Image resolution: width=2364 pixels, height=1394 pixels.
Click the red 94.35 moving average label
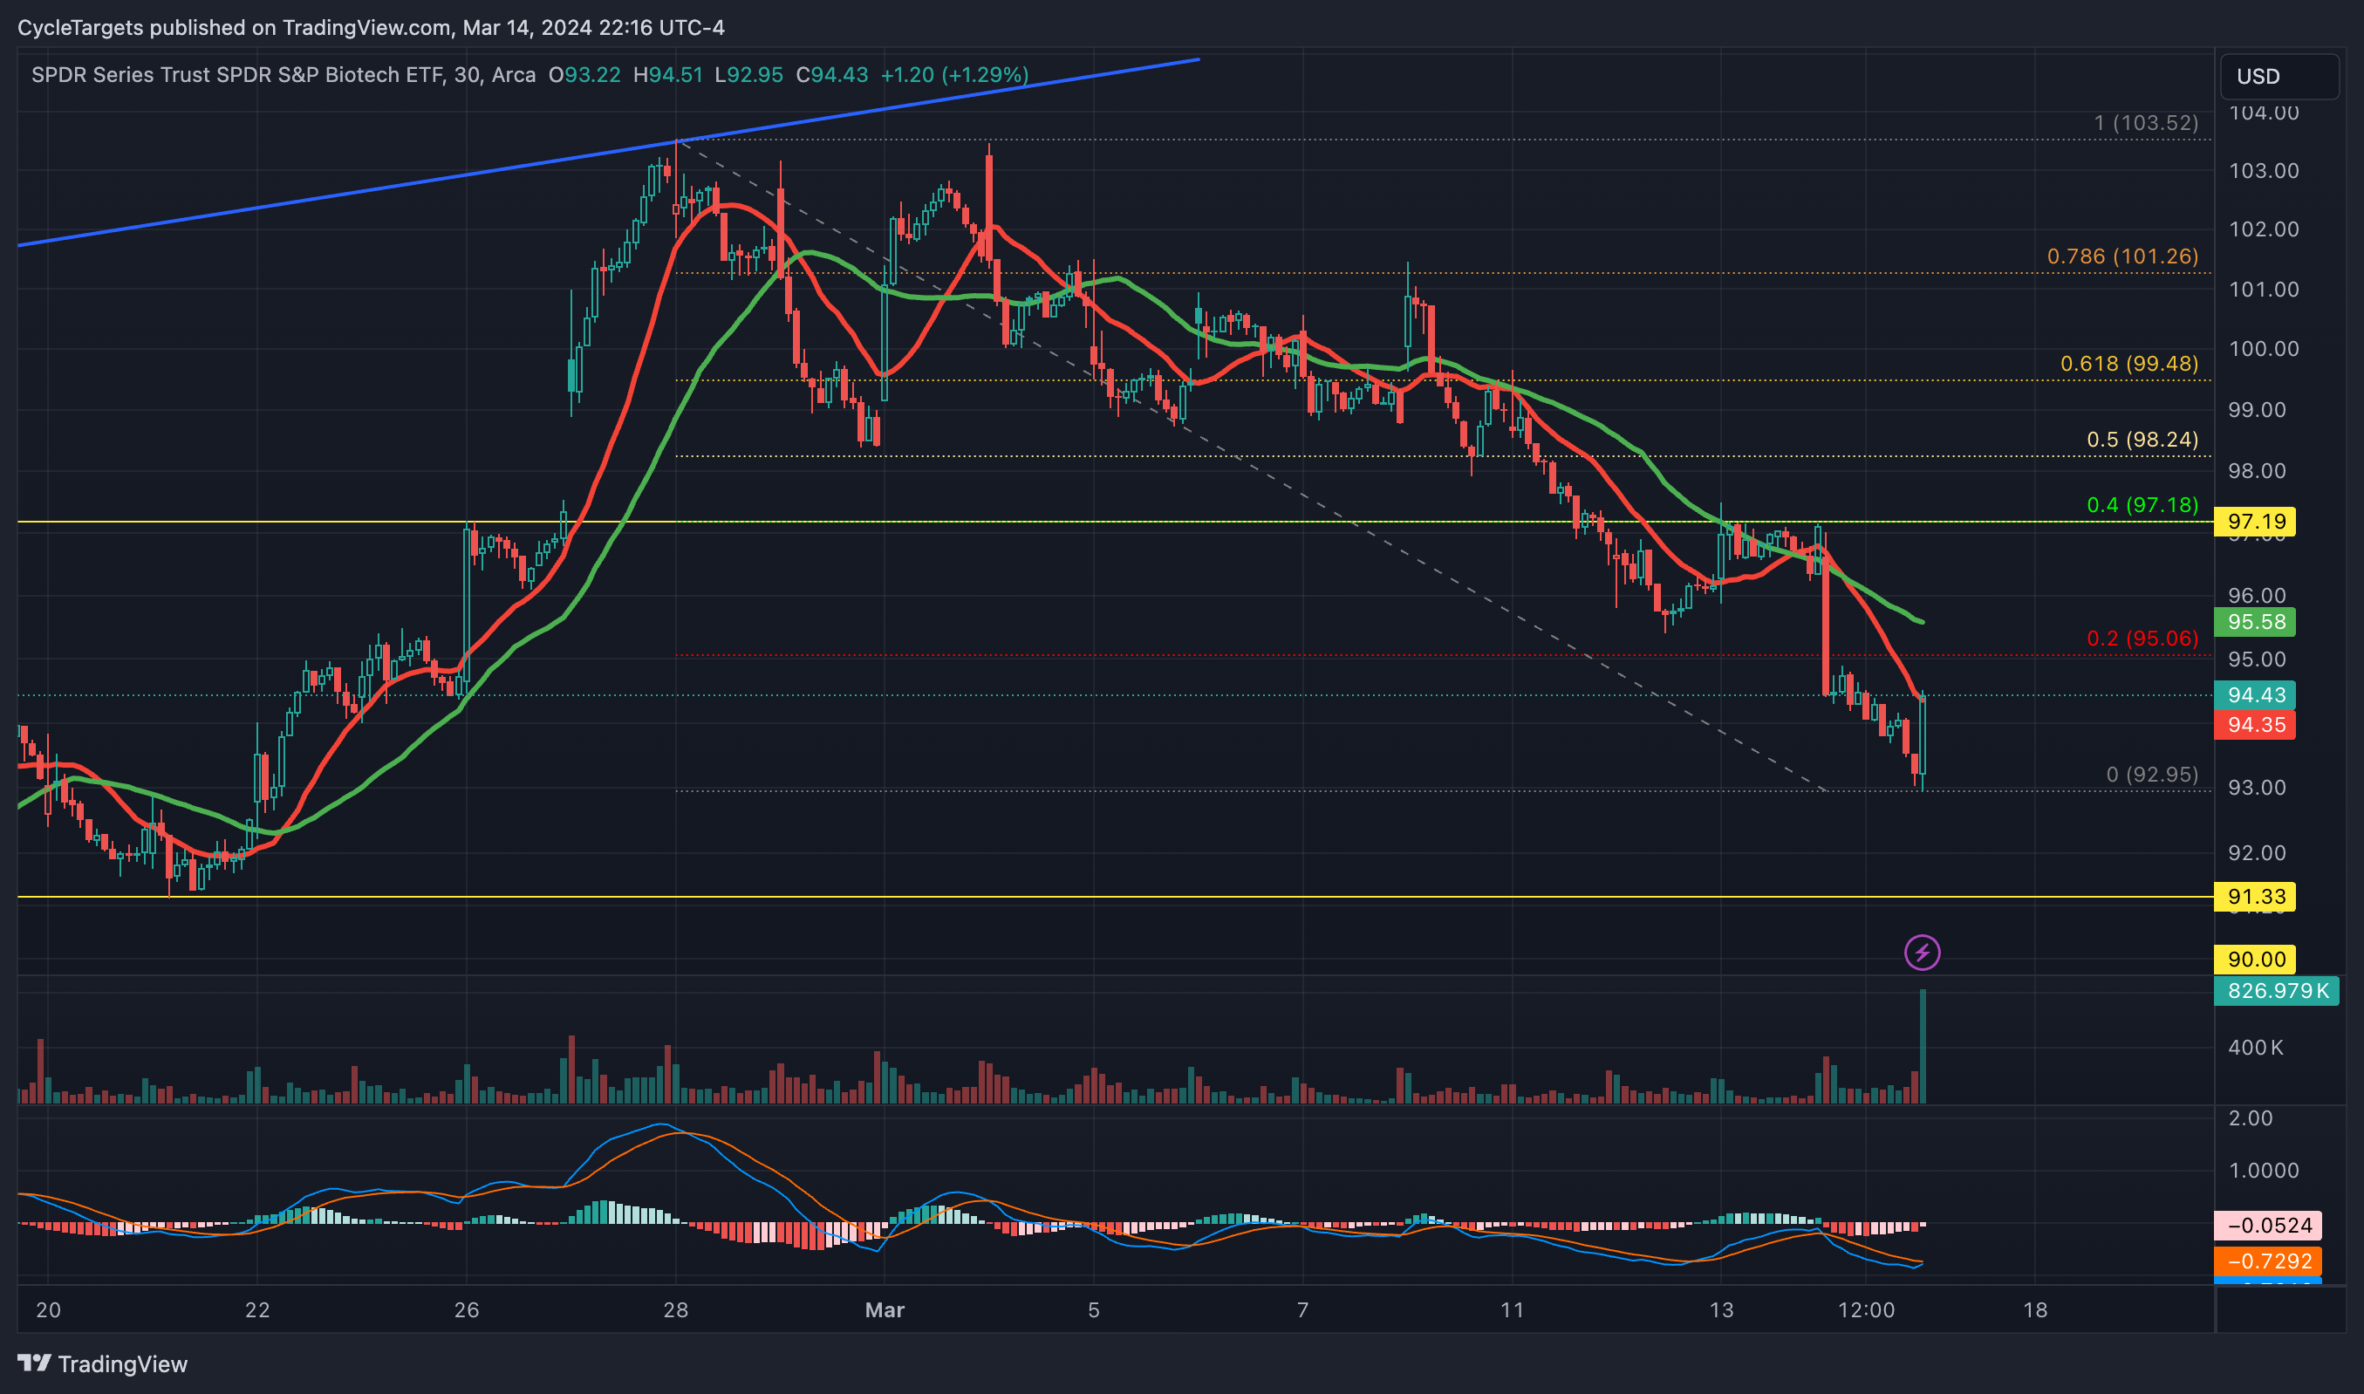pos(2255,724)
